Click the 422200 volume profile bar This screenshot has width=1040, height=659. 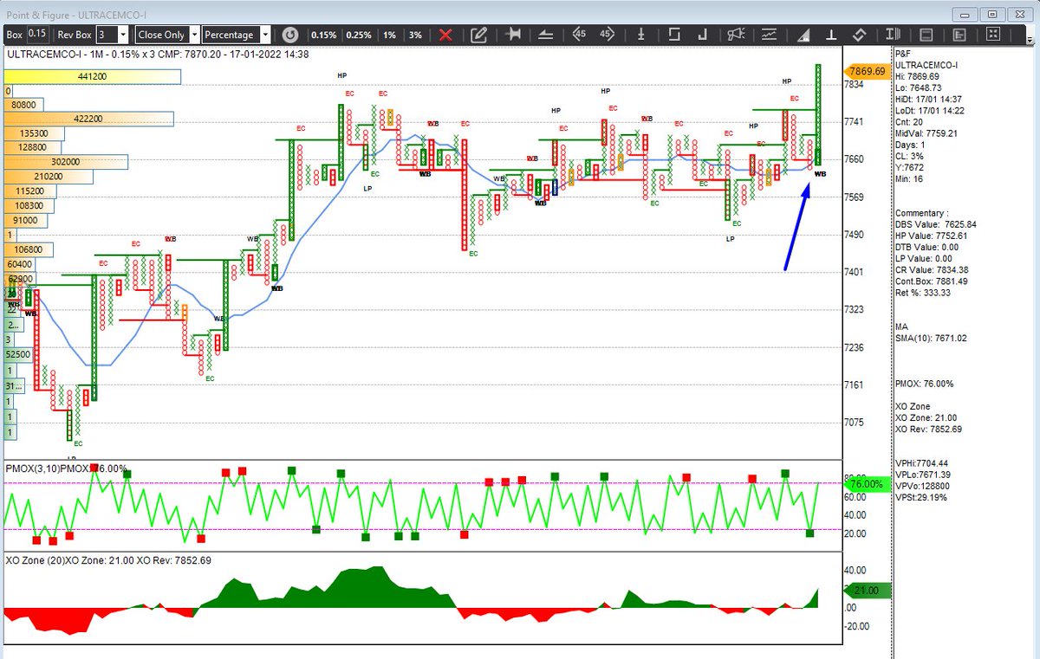pyautogui.click(x=88, y=119)
